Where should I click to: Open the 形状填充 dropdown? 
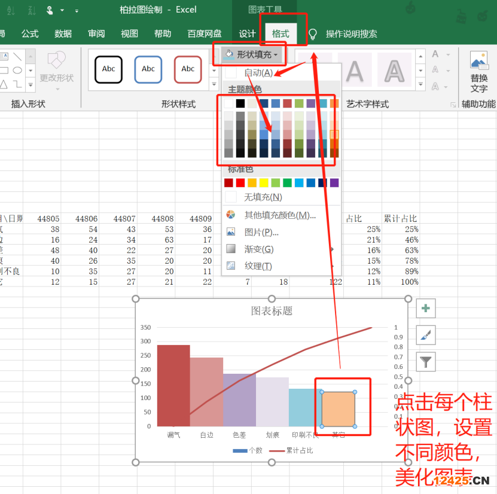click(250, 55)
